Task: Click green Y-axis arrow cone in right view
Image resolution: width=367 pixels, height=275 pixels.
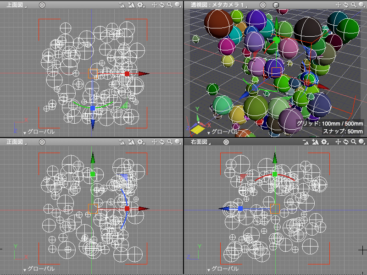Action: tap(275, 157)
